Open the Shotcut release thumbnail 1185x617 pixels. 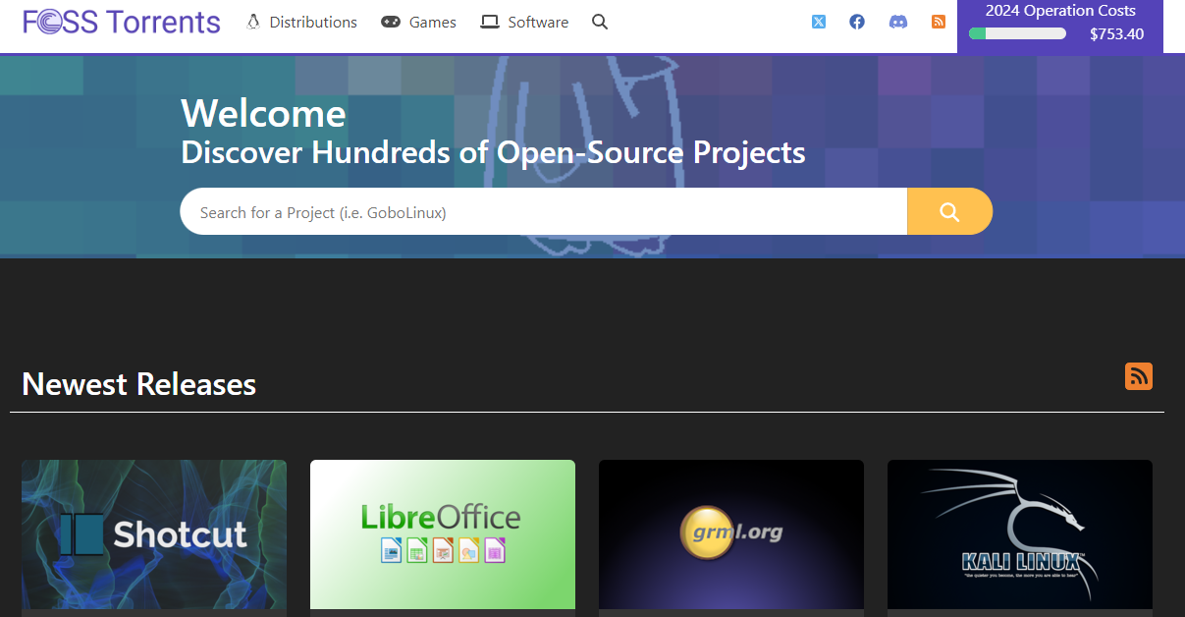click(153, 534)
